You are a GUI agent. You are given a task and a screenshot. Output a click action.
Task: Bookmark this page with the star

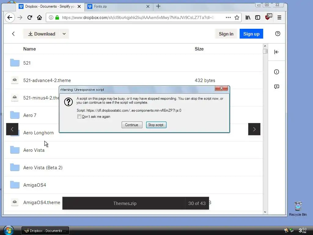click(237, 17)
